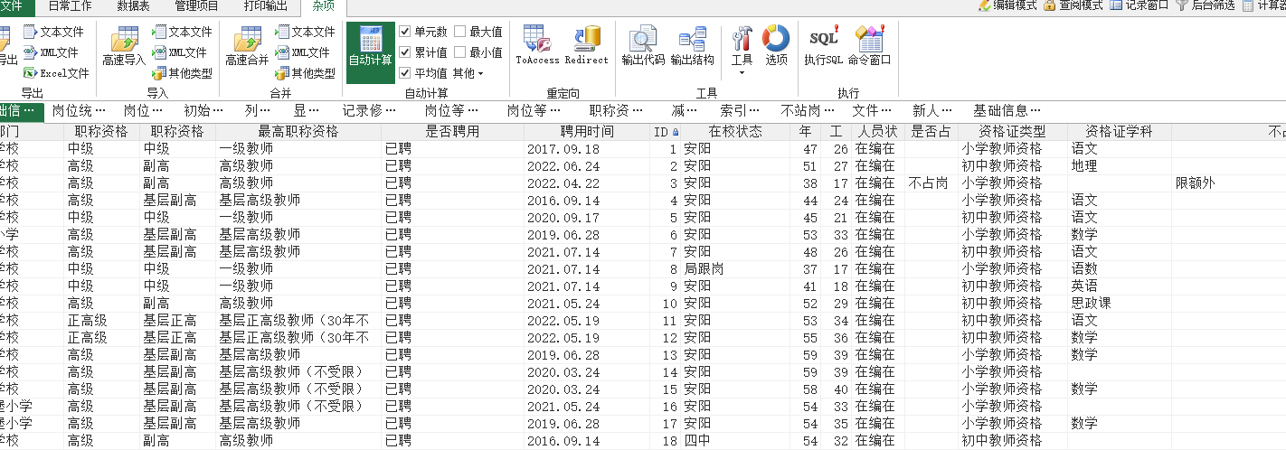Image resolution: width=1286 pixels, height=450 pixels.
Task: Export to Excel文件
Action: [56, 73]
